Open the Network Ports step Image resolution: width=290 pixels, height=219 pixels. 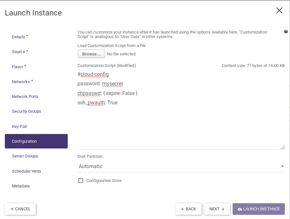point(25,97)
